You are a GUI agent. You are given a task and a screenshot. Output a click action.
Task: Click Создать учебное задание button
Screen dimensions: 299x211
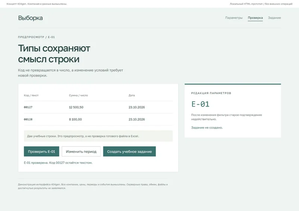[x=129, y=151]
